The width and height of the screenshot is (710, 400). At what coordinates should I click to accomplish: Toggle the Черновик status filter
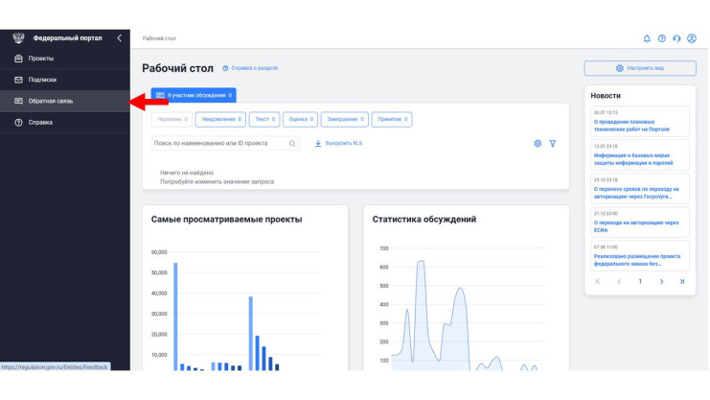pyautogui.click(x=172, y=119)
